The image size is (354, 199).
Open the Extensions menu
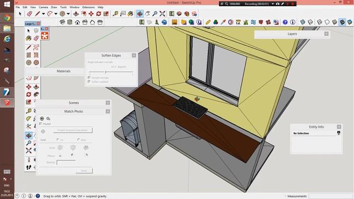point(88,7)
